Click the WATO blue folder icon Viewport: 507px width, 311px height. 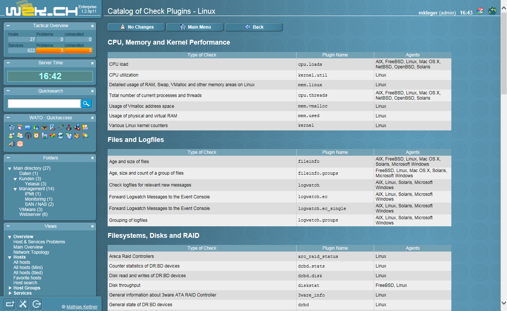pyautogui.click(x=28, y=127)
